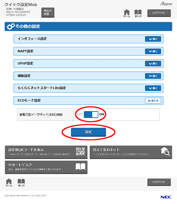Click the OFF label beside the EEE switch

pyautogui.click(x=80, y=114)
